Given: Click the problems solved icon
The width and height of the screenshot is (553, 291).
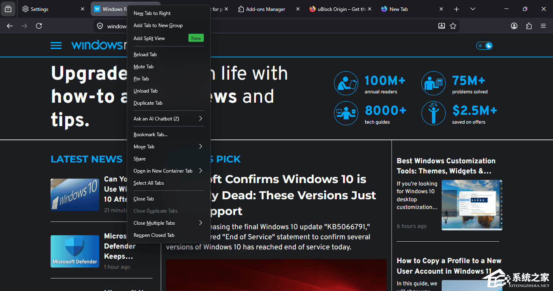Looking at the screenshot, I should tap(434, 83).
